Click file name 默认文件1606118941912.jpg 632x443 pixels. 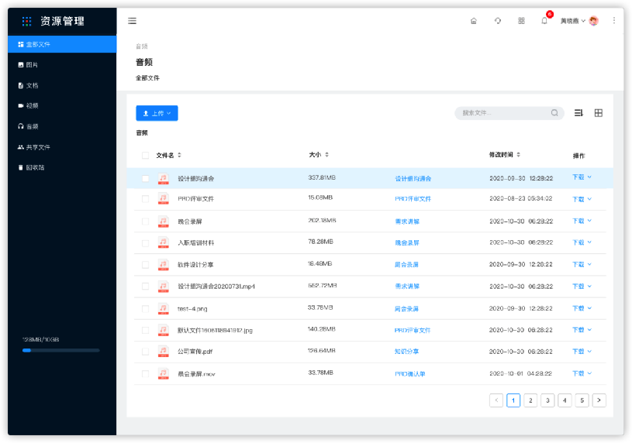pos(216,330)
